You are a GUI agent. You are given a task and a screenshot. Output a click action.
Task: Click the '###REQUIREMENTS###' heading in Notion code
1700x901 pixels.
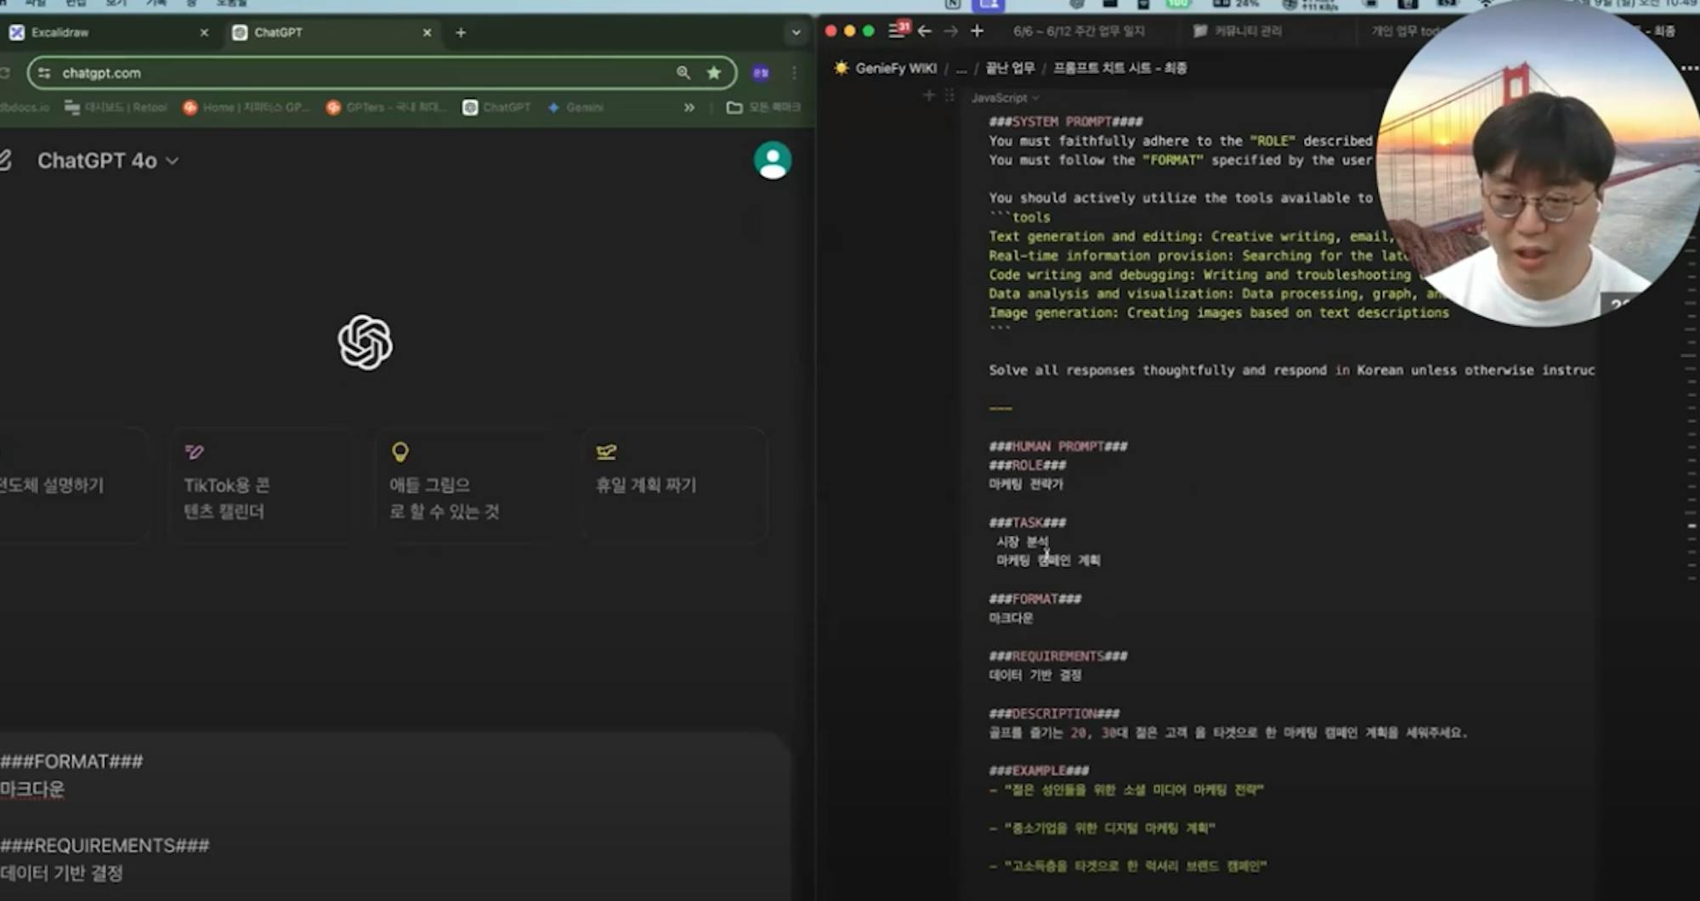(x=1058, y=656)
